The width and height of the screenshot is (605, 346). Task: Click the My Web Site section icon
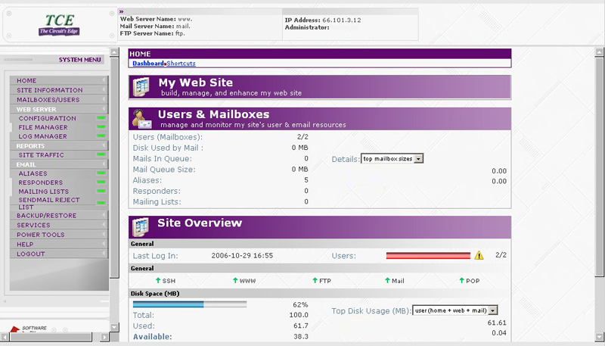(141, 86)
